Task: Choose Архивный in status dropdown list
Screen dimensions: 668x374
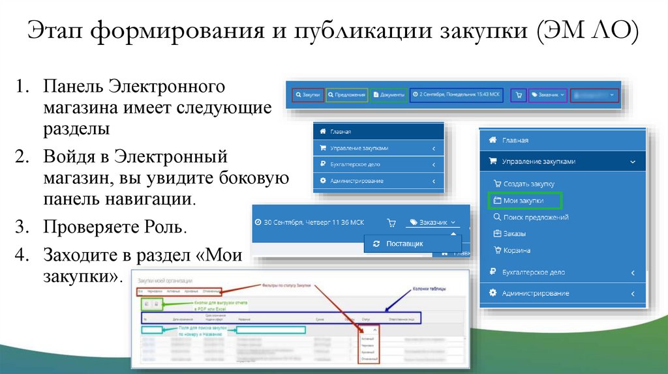Action: (x=368, y=352)
